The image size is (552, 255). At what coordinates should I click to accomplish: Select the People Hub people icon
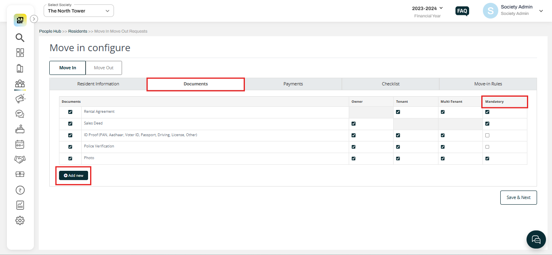[x=20, y=83]
